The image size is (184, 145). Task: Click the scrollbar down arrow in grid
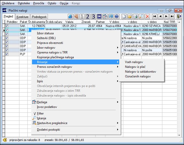coord(179,135)
